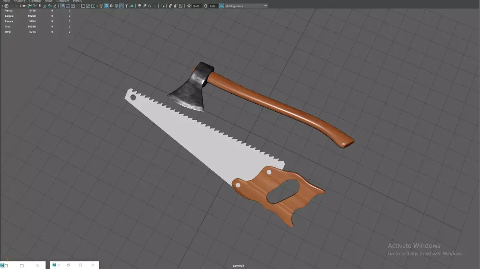Click the Gamma reset icon

point(205,6)
